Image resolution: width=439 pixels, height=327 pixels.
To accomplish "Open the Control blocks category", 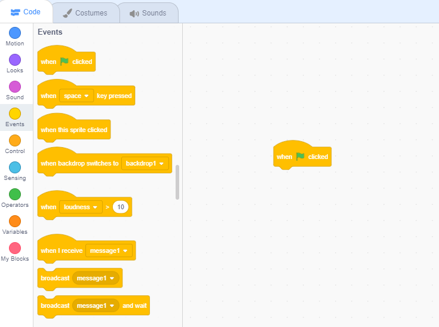I will click(x=15, y=140).
